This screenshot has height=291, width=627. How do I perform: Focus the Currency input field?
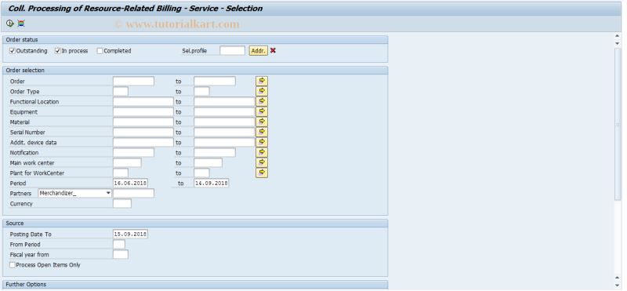pos(122,204)
